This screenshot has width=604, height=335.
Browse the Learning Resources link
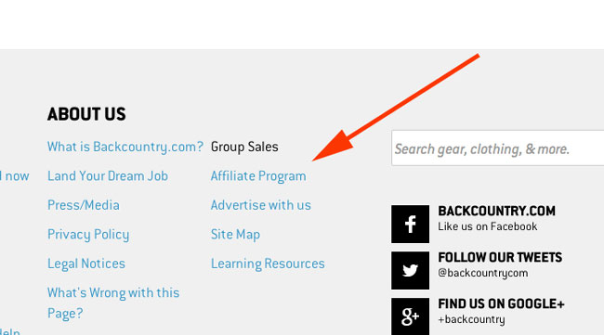268,264
